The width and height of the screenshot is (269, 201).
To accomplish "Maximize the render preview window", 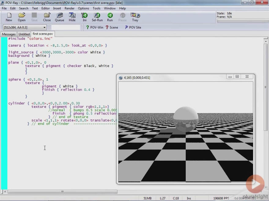I will tap(237, 77).
